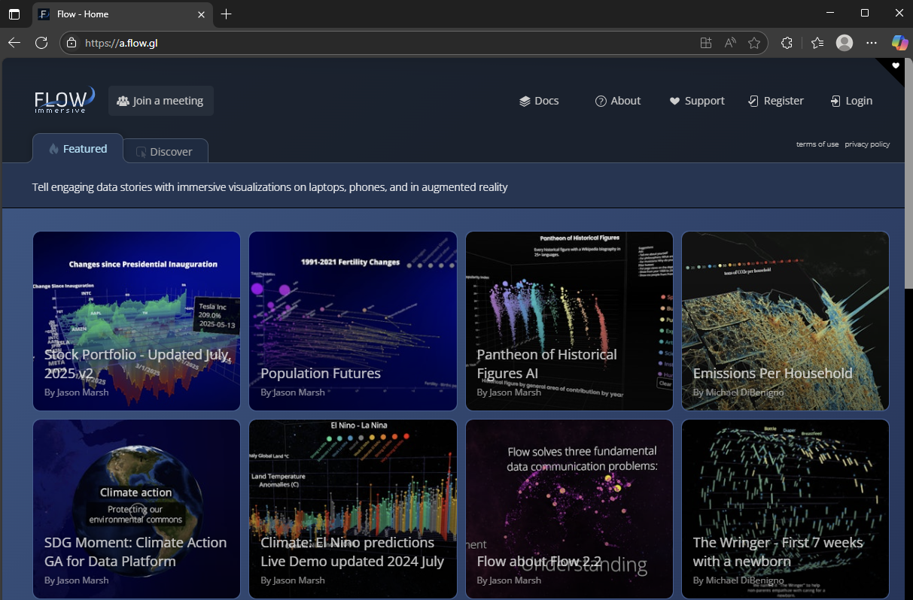Click the apps grid icon in address bar
The image size is (913, 600).
[x=705, y=43]
